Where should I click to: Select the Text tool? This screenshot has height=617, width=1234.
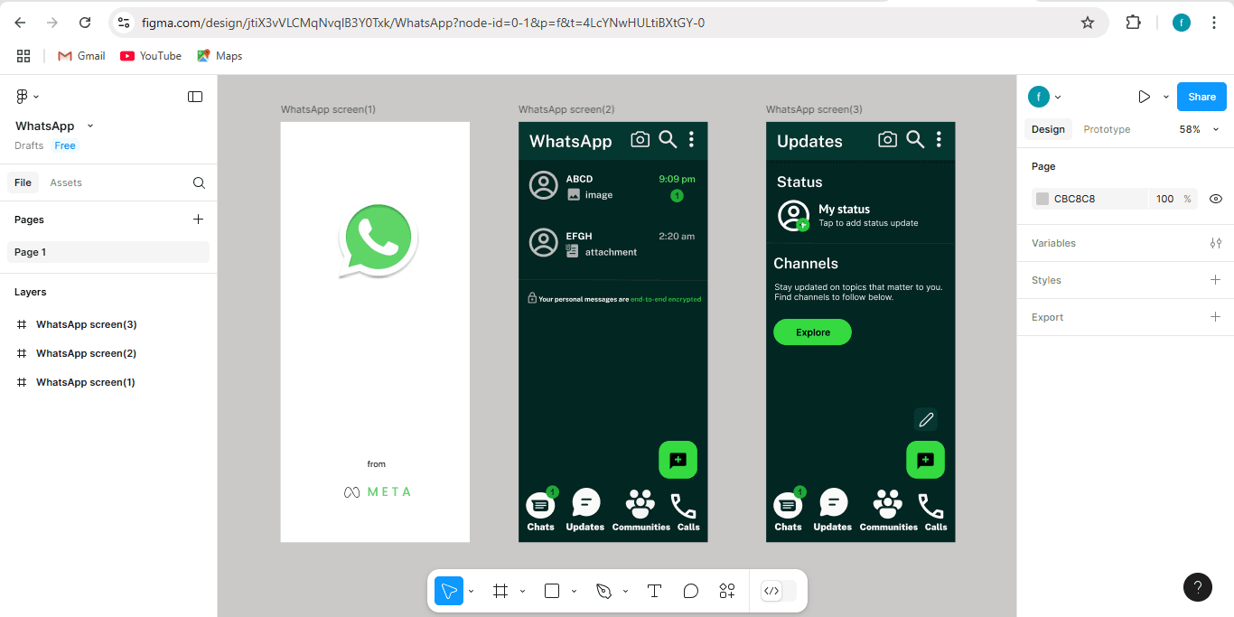(654, 591)
